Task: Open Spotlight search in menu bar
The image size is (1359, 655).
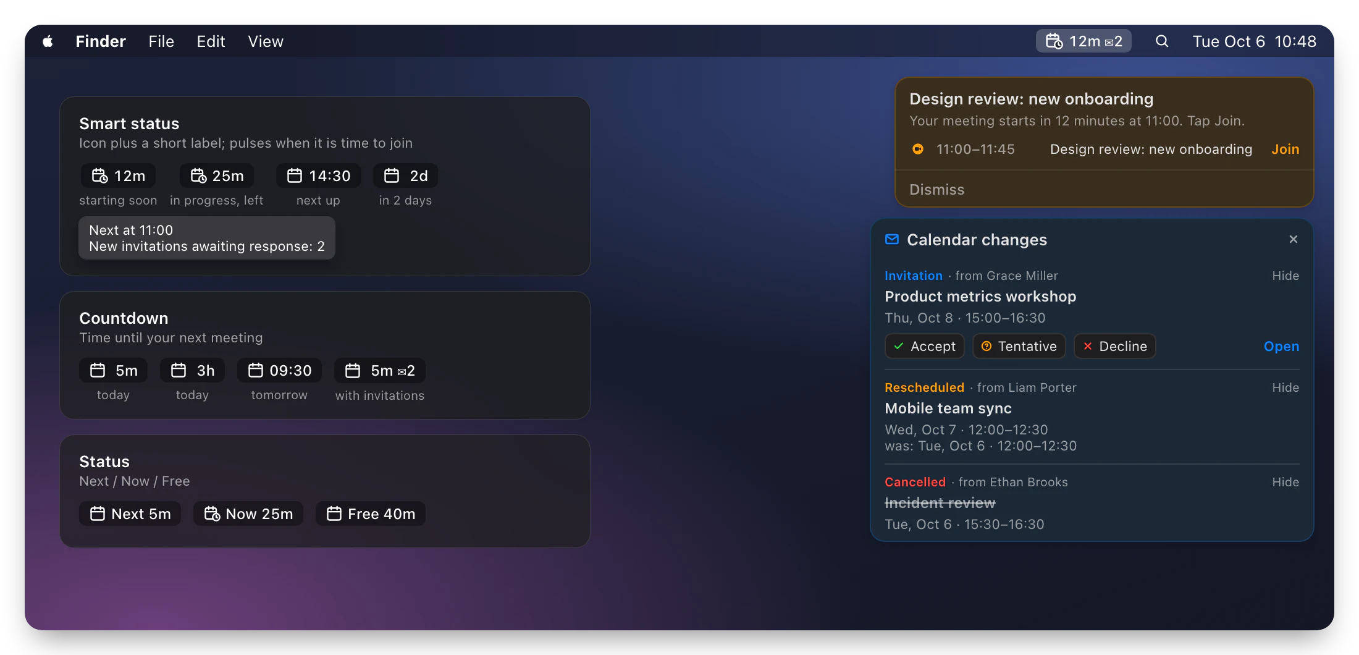Action: pyautogui.click(x=1162, y=41)
